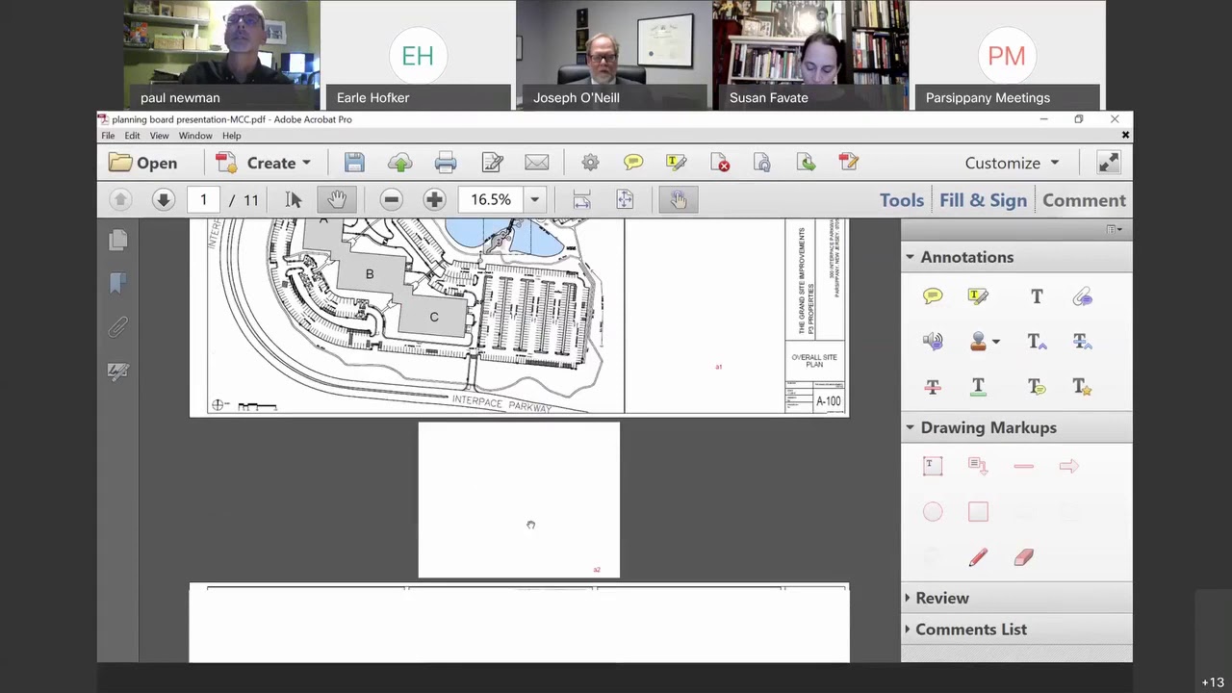Open the View menu
1232x693 pixels.
click(159, 136)
